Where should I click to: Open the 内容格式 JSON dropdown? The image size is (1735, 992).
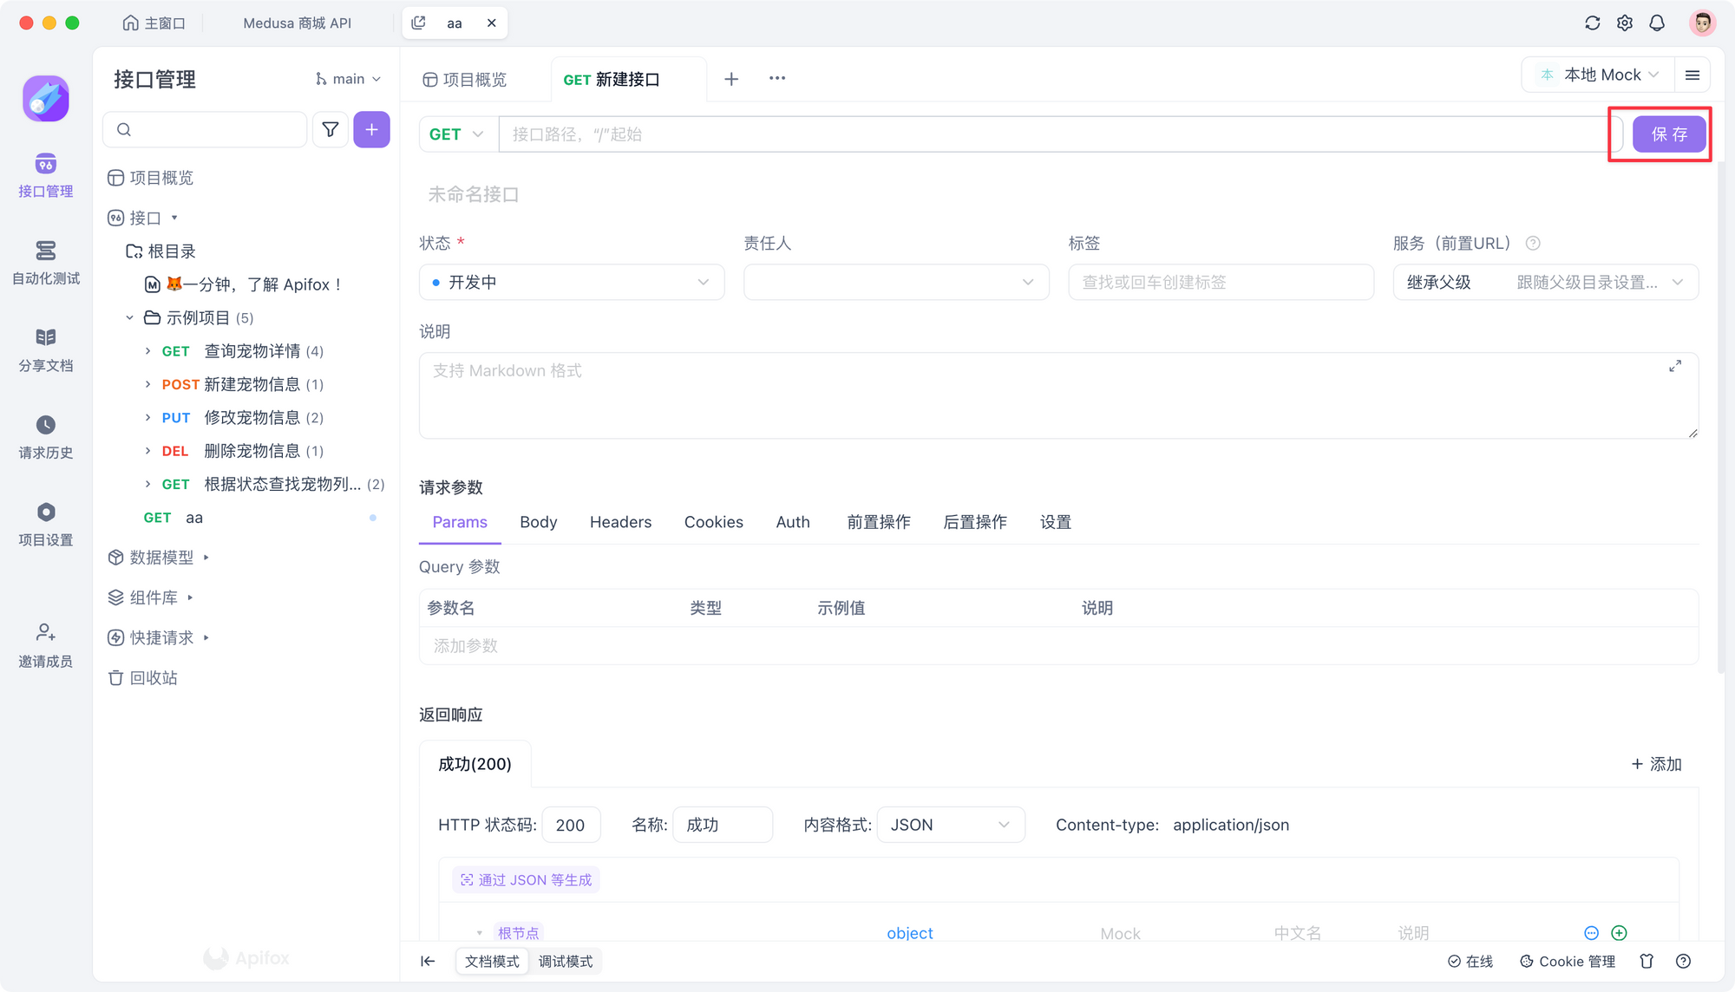pyautogui.click(x=951, y=825)
